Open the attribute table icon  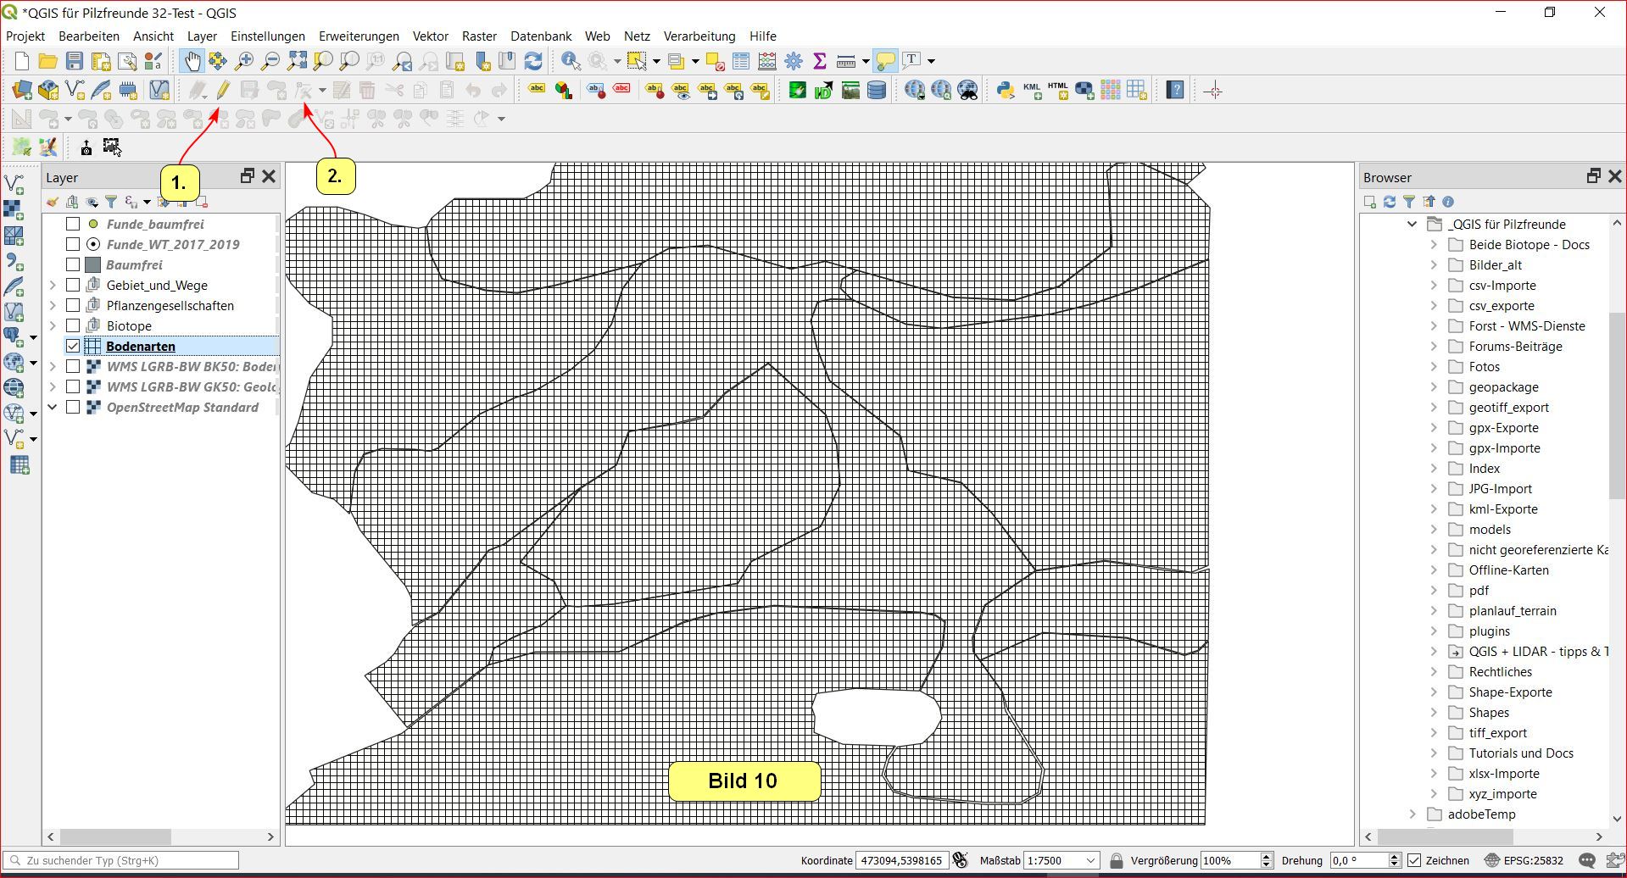[x=740, y=61]
